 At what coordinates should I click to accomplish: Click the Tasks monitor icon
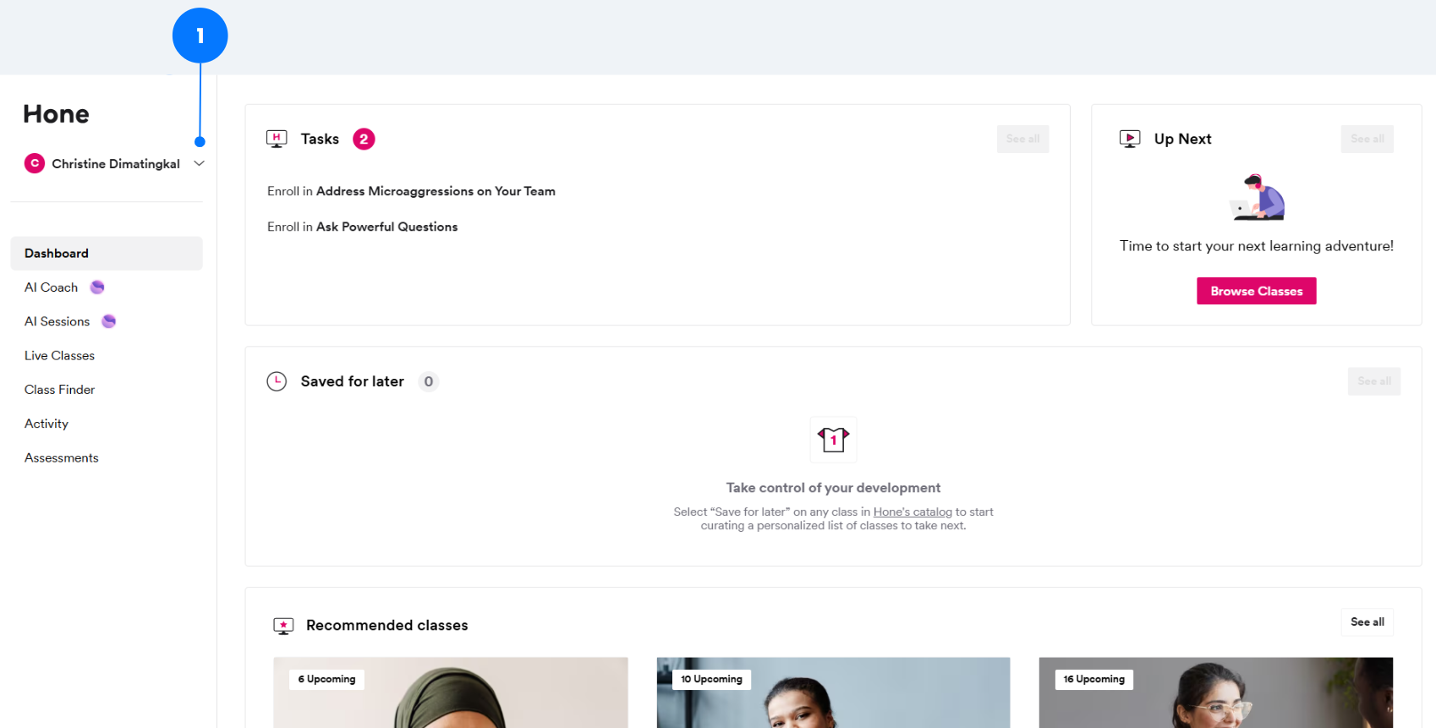click(277, 139)
